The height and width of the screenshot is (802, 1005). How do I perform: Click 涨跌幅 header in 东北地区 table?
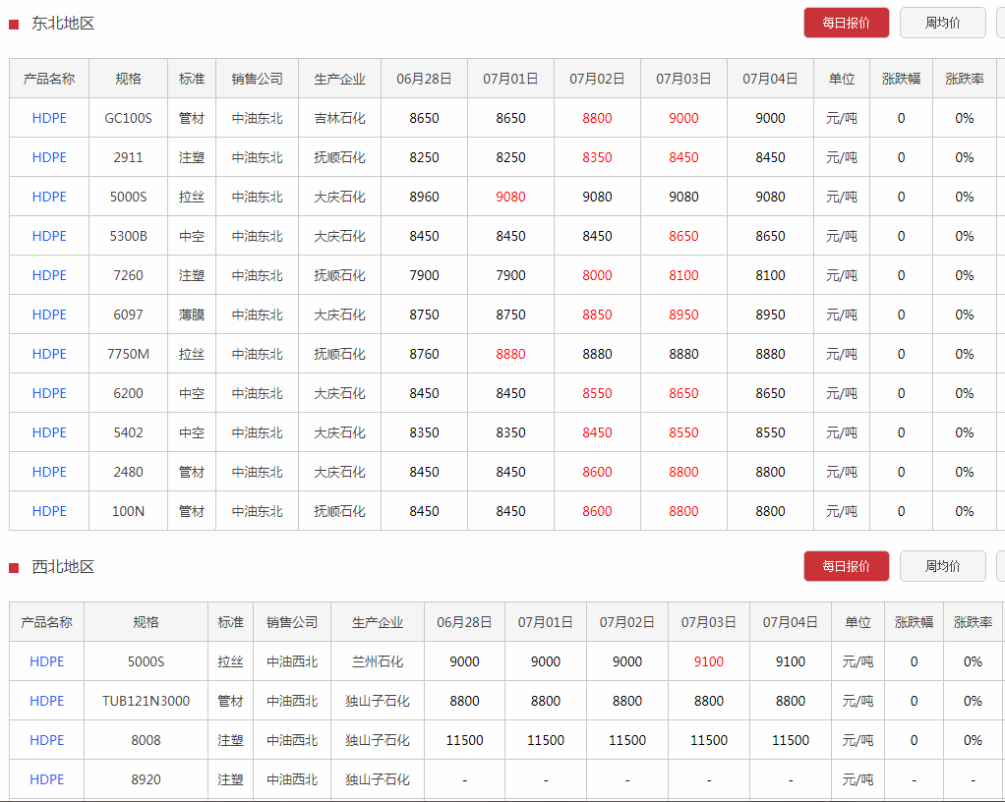tap(901, 79)
